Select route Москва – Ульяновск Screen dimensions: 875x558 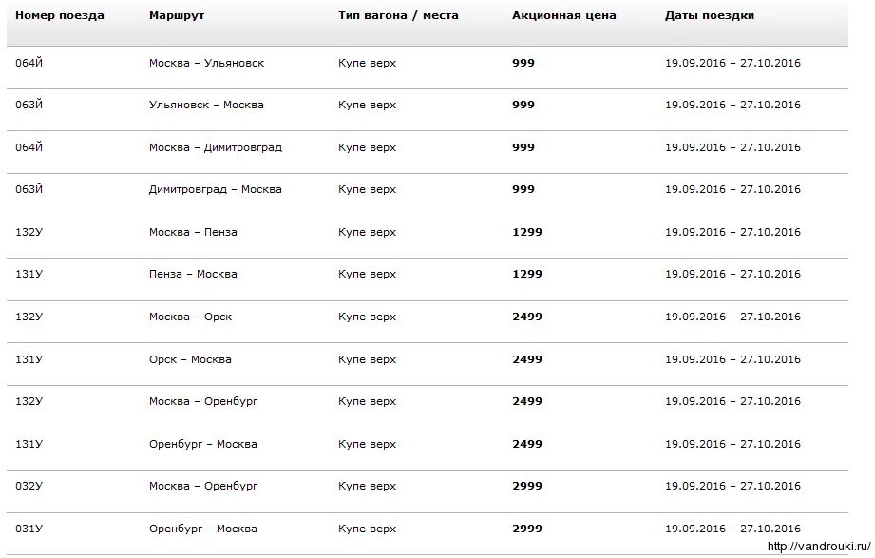(206, 63)
